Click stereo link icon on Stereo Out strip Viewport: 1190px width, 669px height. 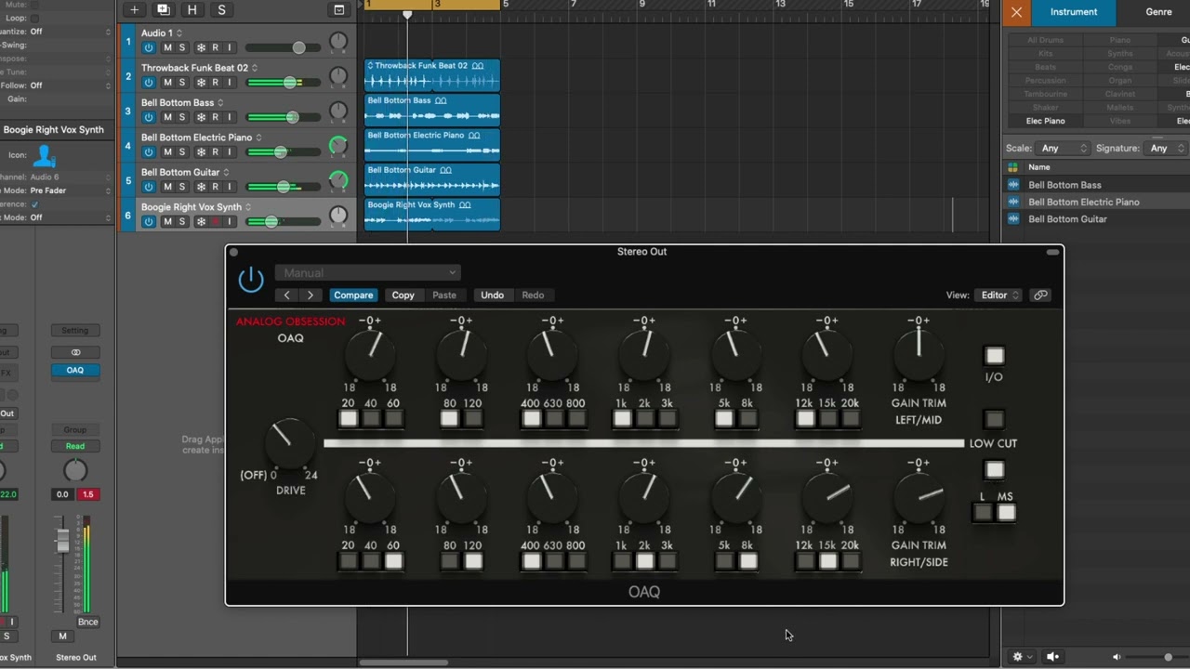pos(75,353)
